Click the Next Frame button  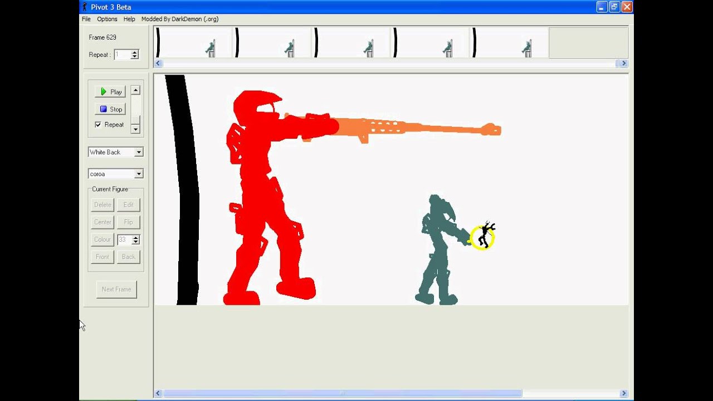116,290
